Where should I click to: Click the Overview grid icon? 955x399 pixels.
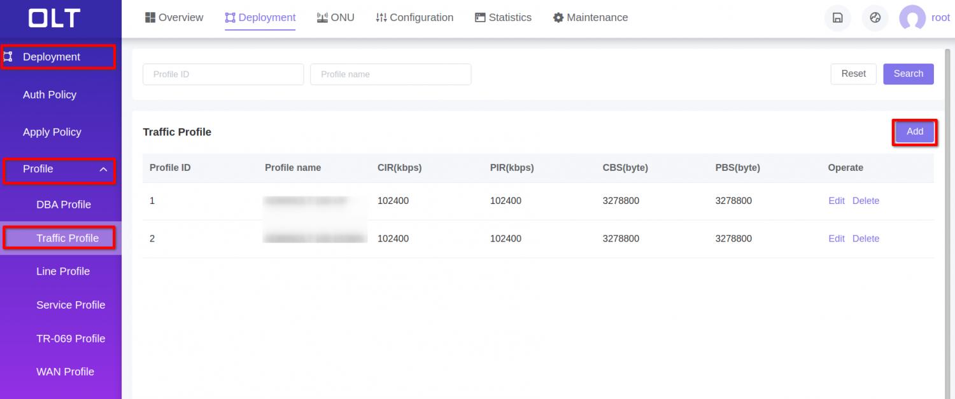(150, 18)
